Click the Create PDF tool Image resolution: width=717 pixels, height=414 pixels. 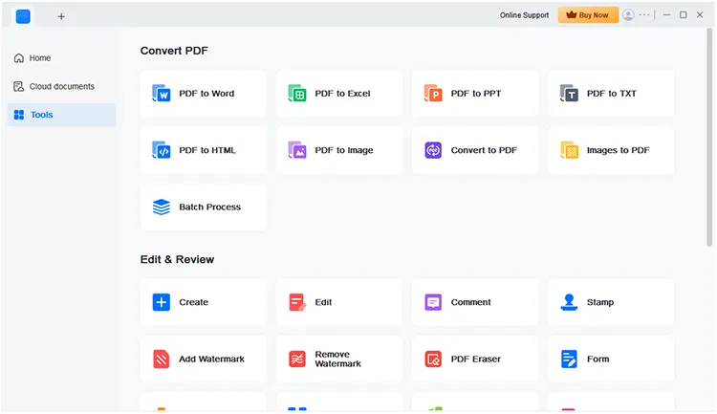pos(203,302)
